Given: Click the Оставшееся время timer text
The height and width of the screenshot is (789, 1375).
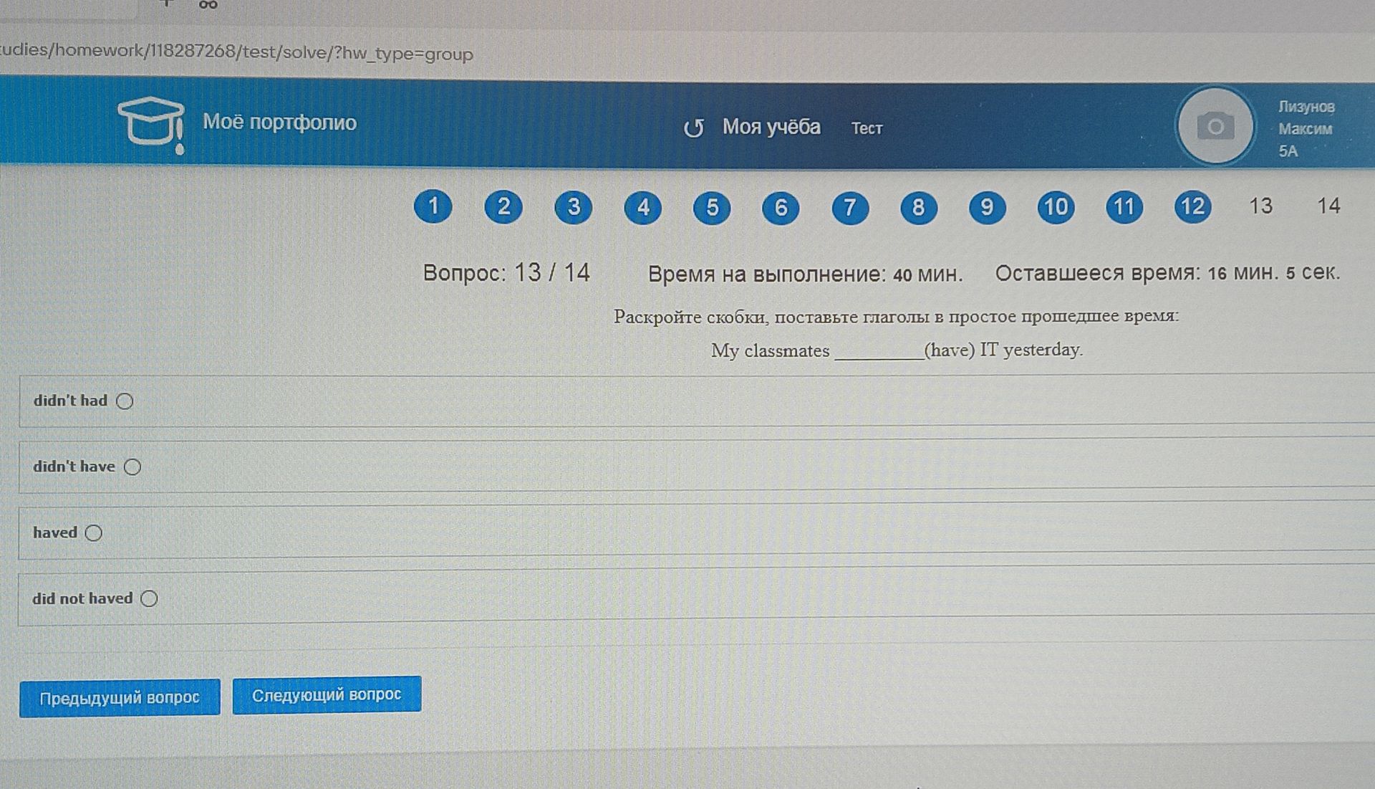Looking at the screenshot, I should pyautogui.click(x=1167, y=273).
